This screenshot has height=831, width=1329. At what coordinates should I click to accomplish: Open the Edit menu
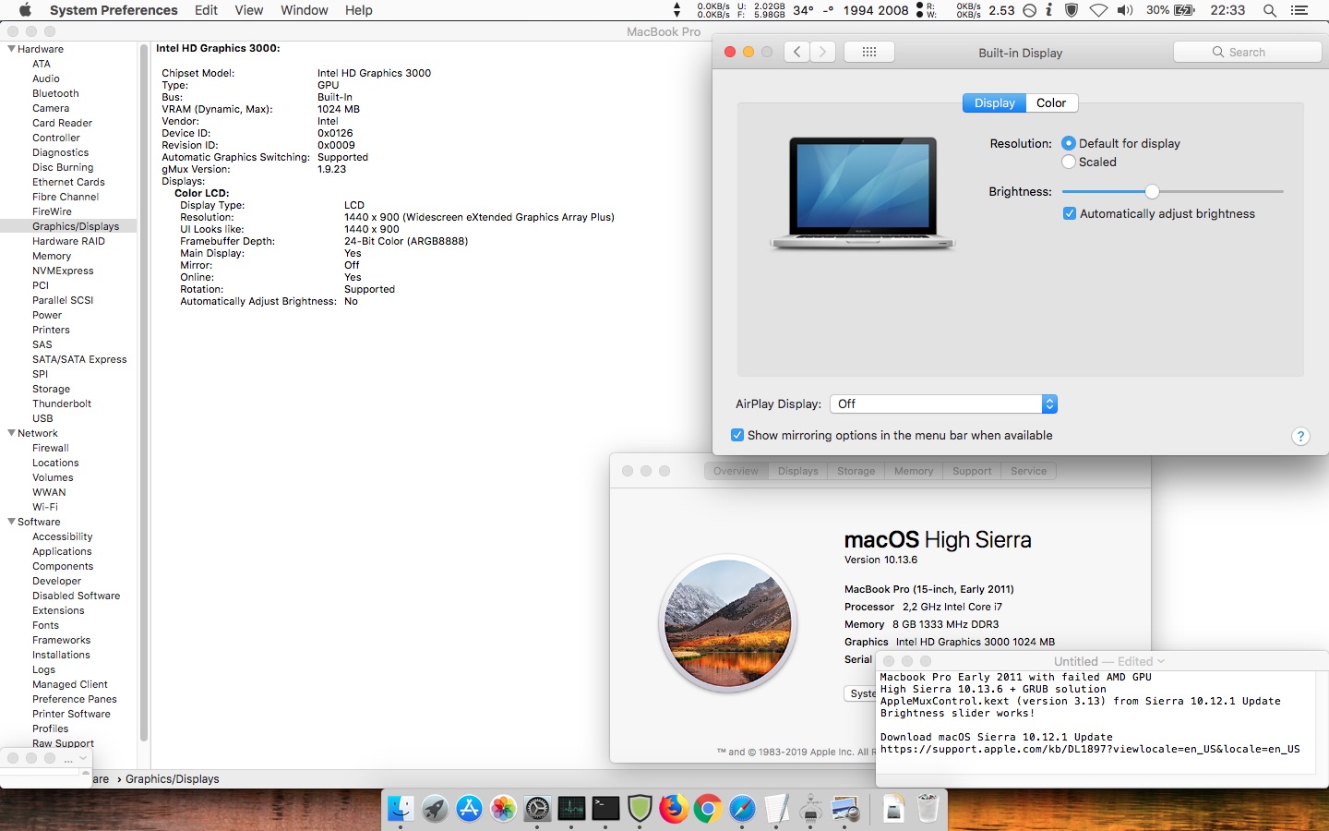coord(206,10)
